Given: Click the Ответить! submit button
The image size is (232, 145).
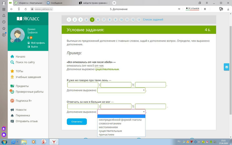Looking at the screenshot, I should tap(77, 122).
